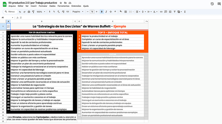Select cell 'Crear un portafolio profesional actualizado' in TOP 25
The height and width of the screenshot is (124, 222).
(42, 51)
